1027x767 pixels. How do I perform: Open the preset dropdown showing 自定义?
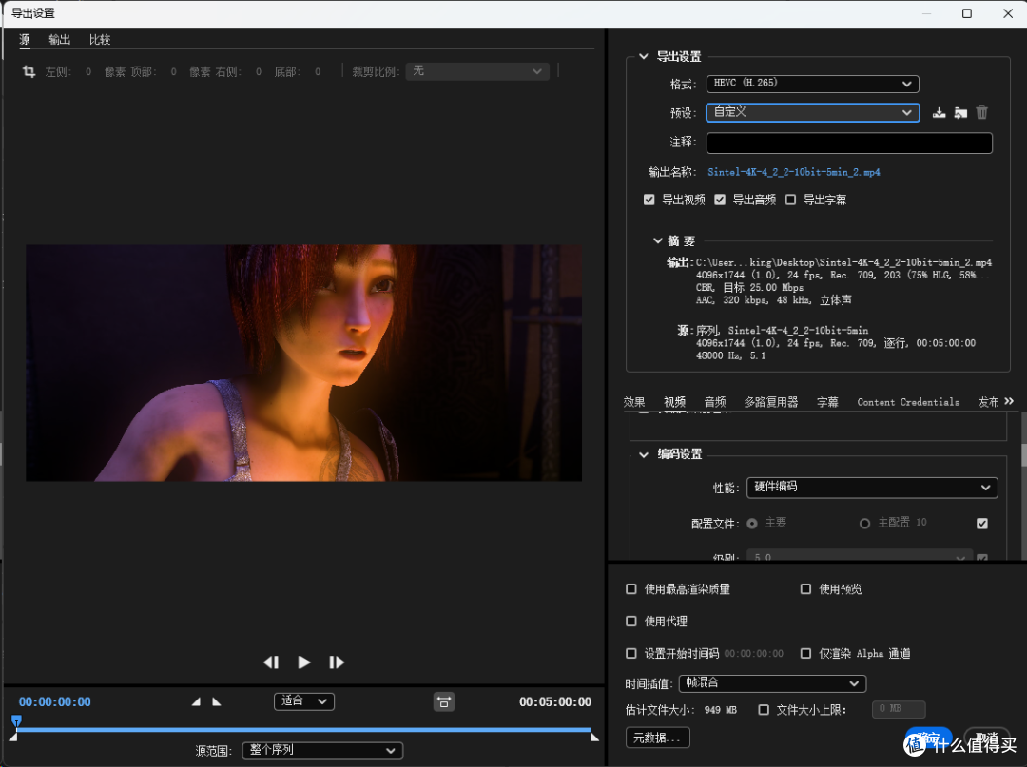[x=813, y=112]
